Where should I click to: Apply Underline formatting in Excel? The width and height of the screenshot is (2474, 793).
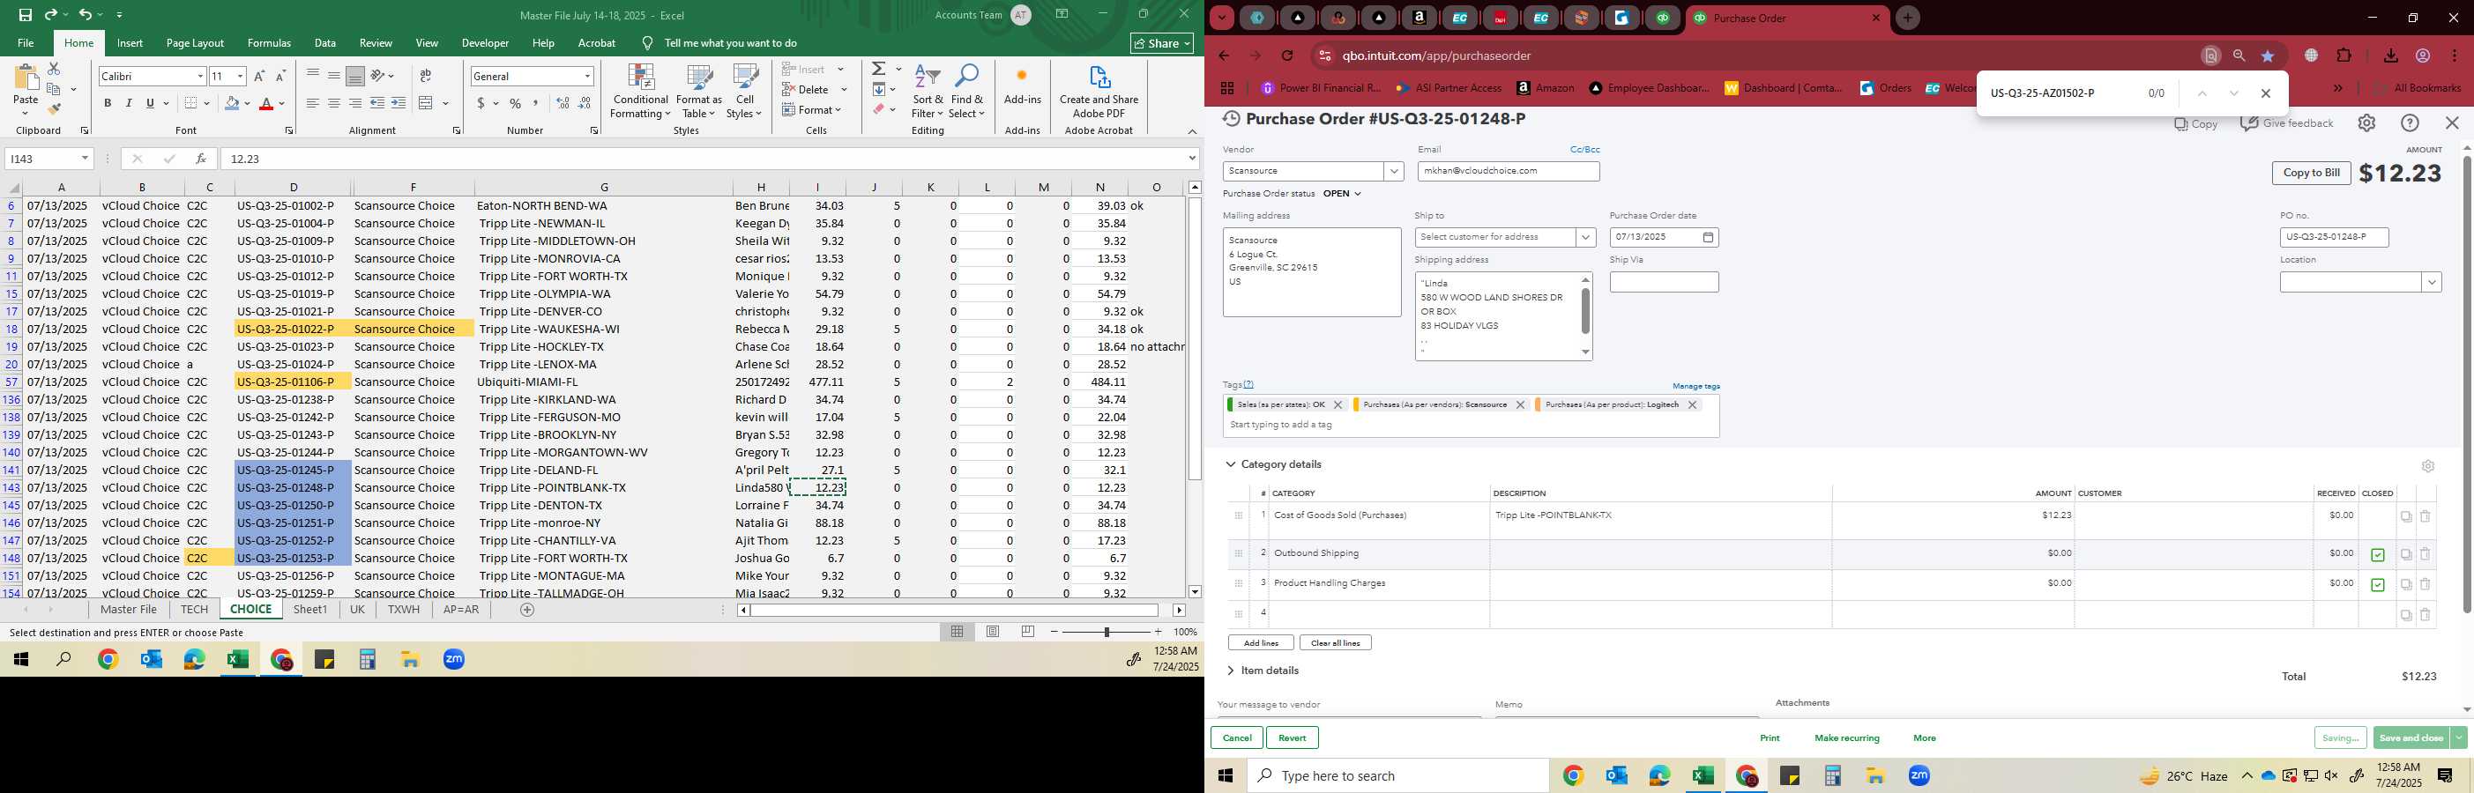click(x=150, y=103)
